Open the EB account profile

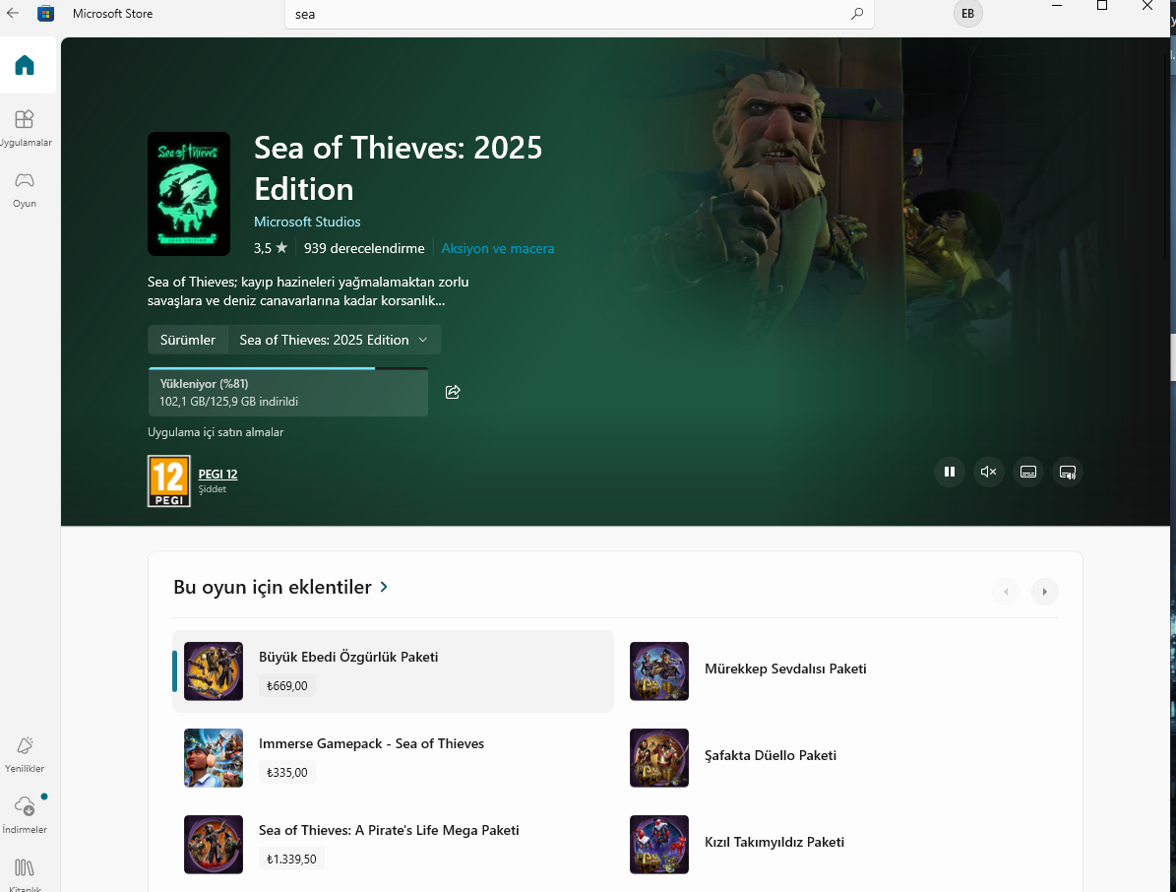click(967, 14)
